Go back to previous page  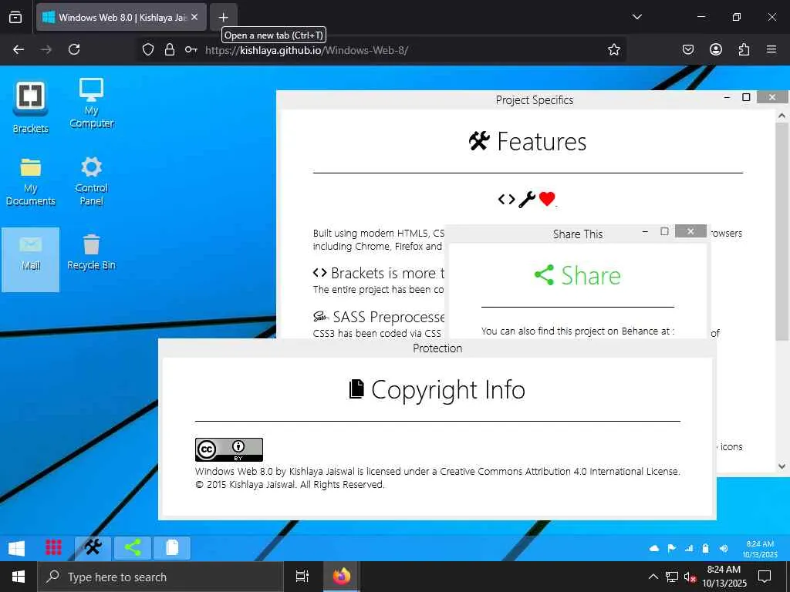point(19,49)
